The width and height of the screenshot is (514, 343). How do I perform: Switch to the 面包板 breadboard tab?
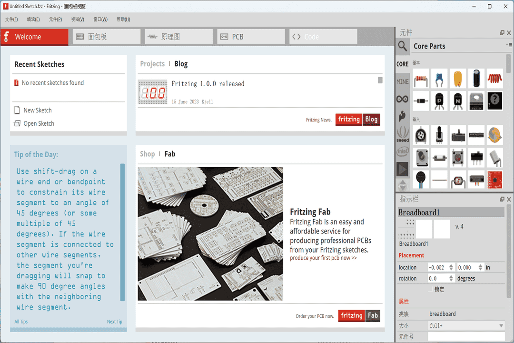(107, 37)
